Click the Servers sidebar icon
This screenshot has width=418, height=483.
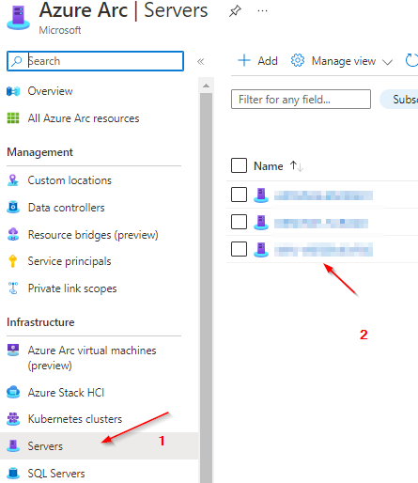coord(13,445)
